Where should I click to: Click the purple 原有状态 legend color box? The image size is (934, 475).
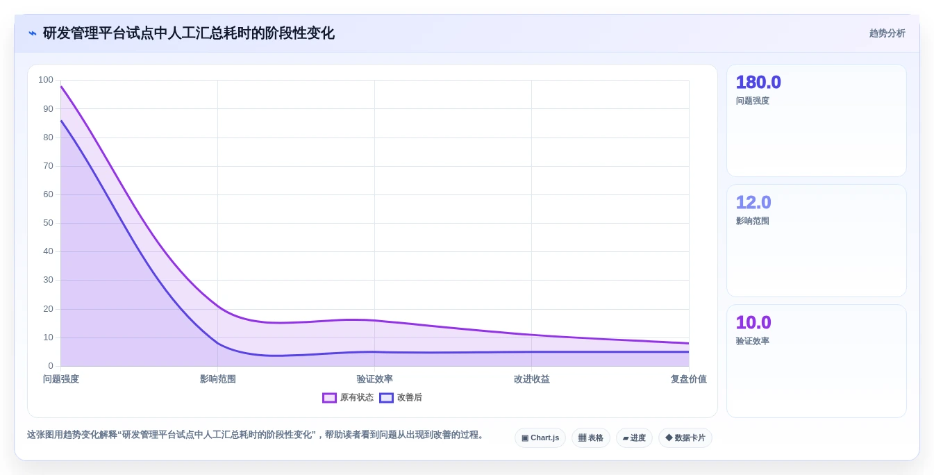pyautogui.click(x=329, y=398)
